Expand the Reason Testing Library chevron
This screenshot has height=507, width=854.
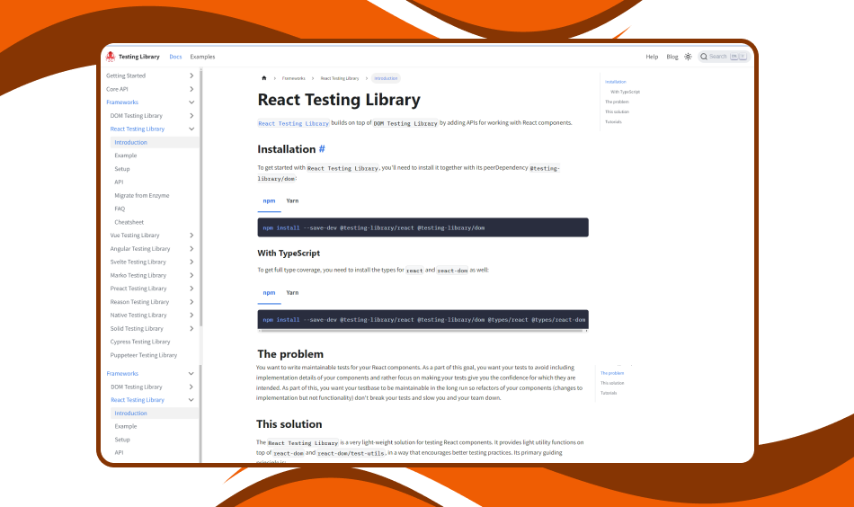pyautogui.click(x=191, y=302)
